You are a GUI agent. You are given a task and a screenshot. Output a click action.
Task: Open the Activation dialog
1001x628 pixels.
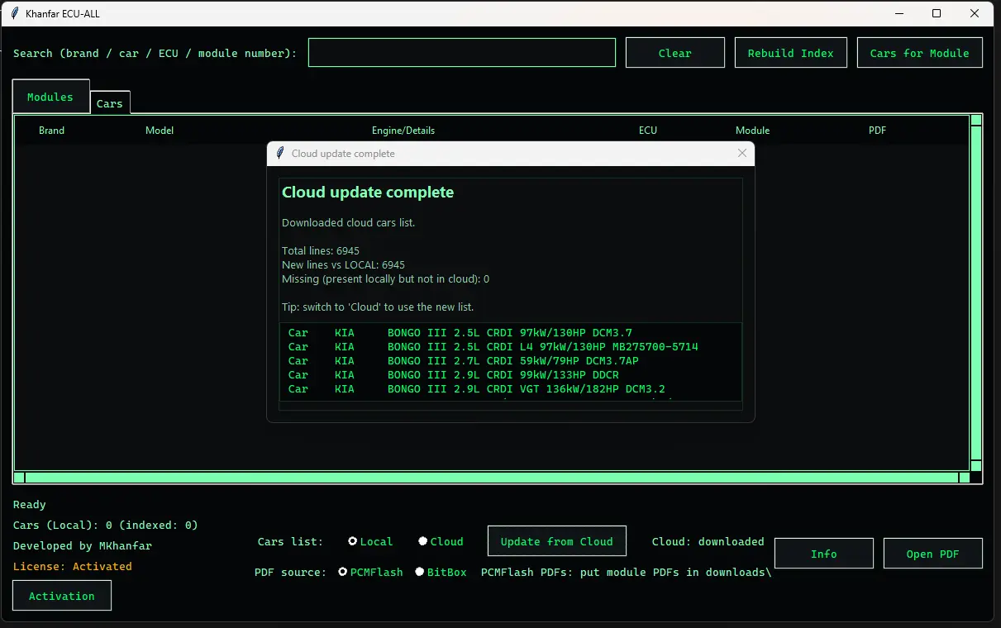(61, 595)
